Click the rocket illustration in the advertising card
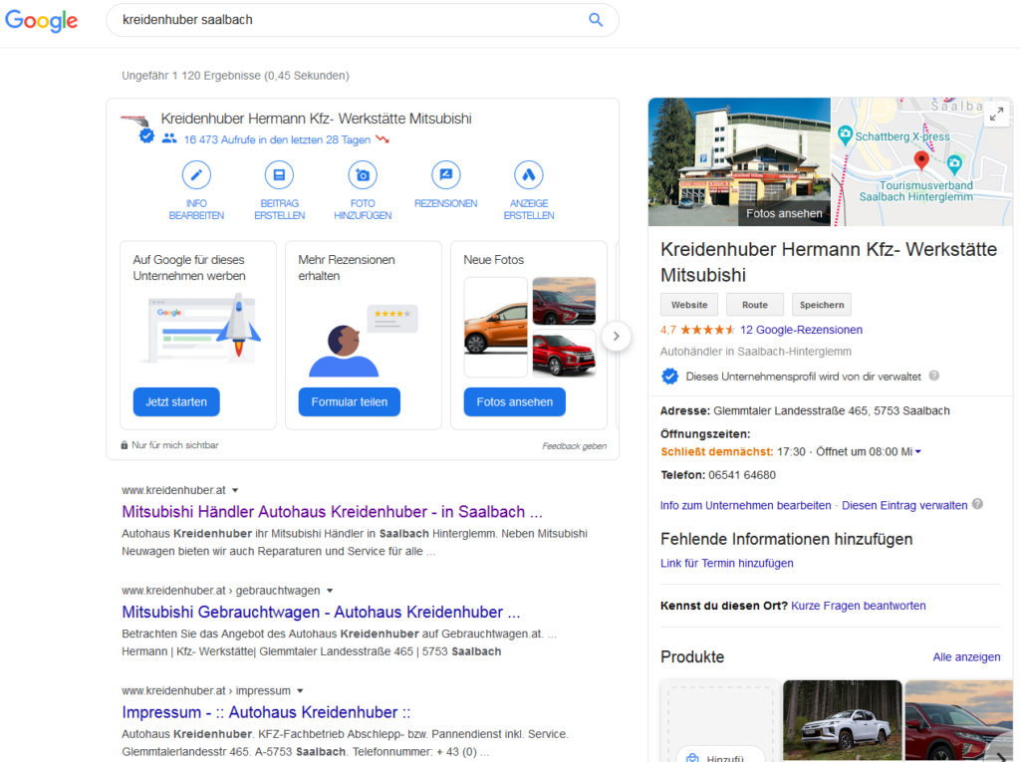 click(238, 326)
